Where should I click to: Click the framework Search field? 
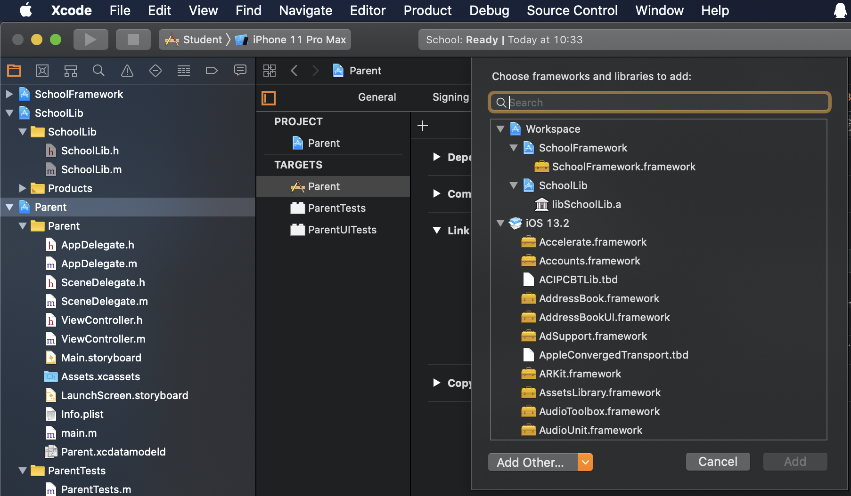pyautogui.click(x=660, y=102)
